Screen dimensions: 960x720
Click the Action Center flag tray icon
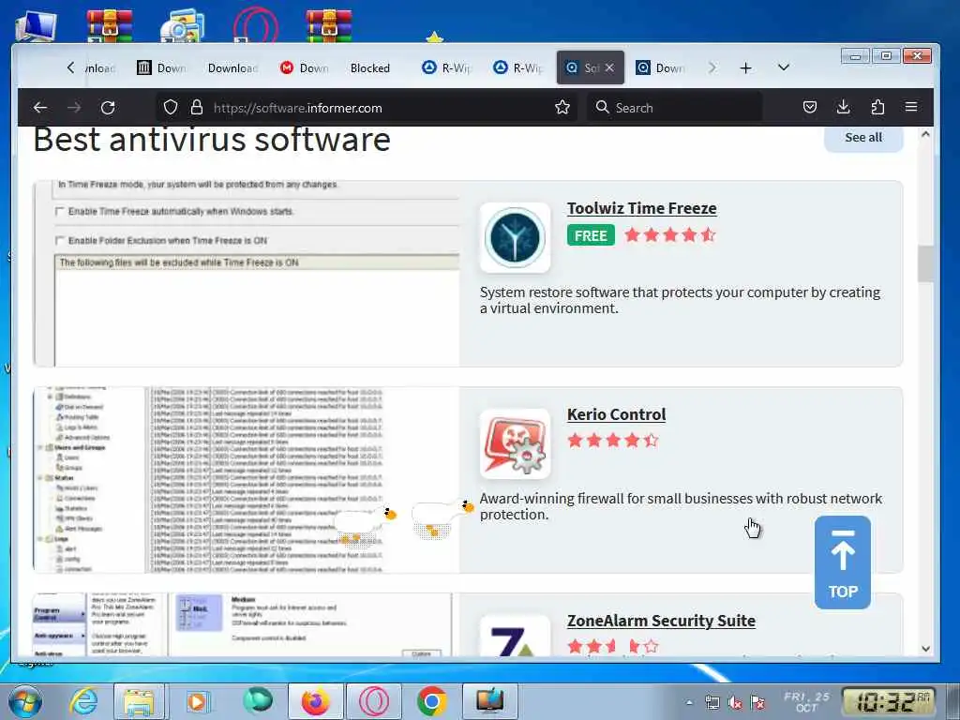pyautogui.click(x=757, y=703)
